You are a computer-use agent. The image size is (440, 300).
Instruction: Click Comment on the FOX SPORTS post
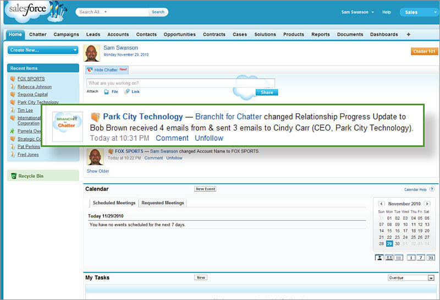tap(153, 158)
